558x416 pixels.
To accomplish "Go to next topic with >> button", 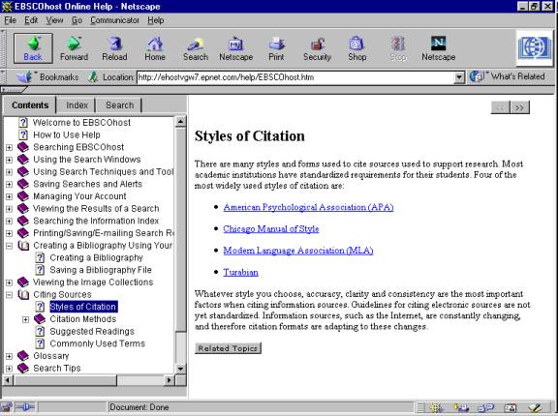I will coord(519,107).
